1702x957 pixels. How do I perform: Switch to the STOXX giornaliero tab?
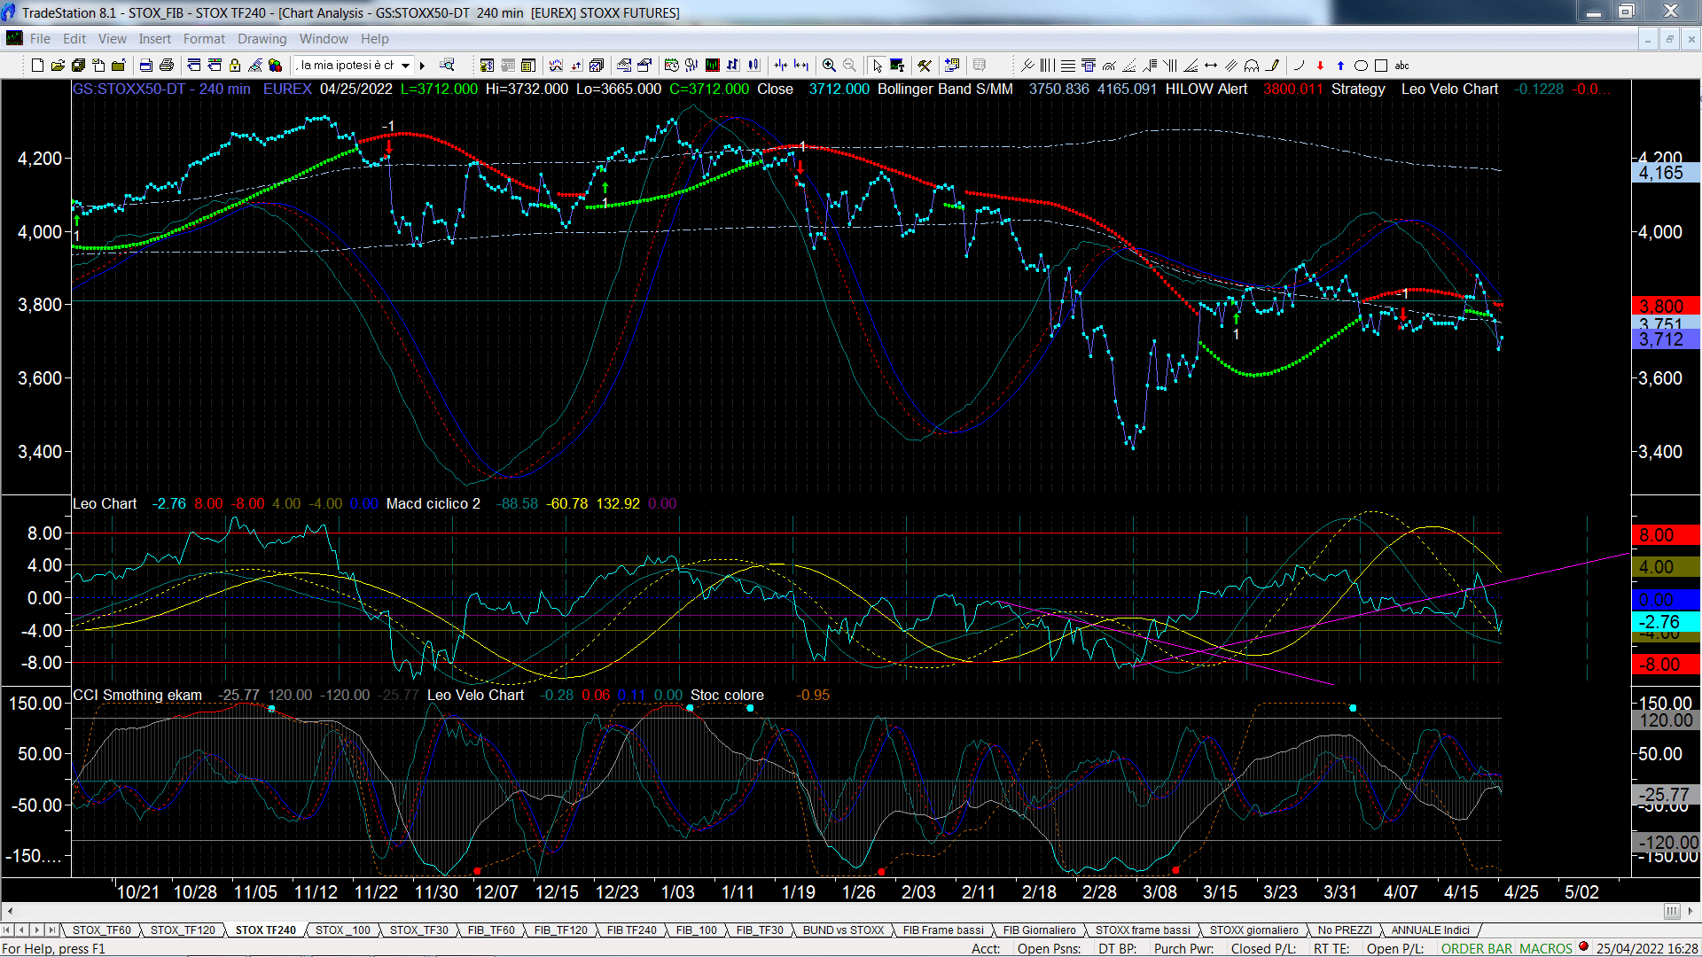coord(1253,930)
